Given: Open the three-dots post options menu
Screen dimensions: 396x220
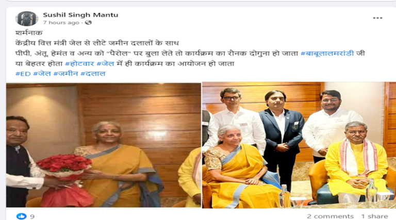Looking at the screenshot, I should click(377, 18).
